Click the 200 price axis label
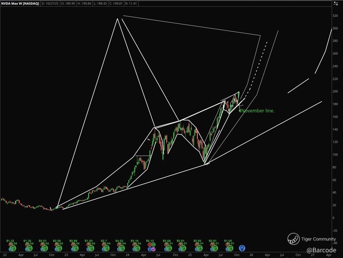343x258 pixels. coord(335,91)
